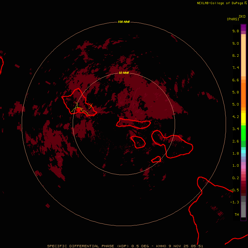Pick the pink band near 1.0
The width and height of the screenshot is (248, 248).
(x=243, y=167)
